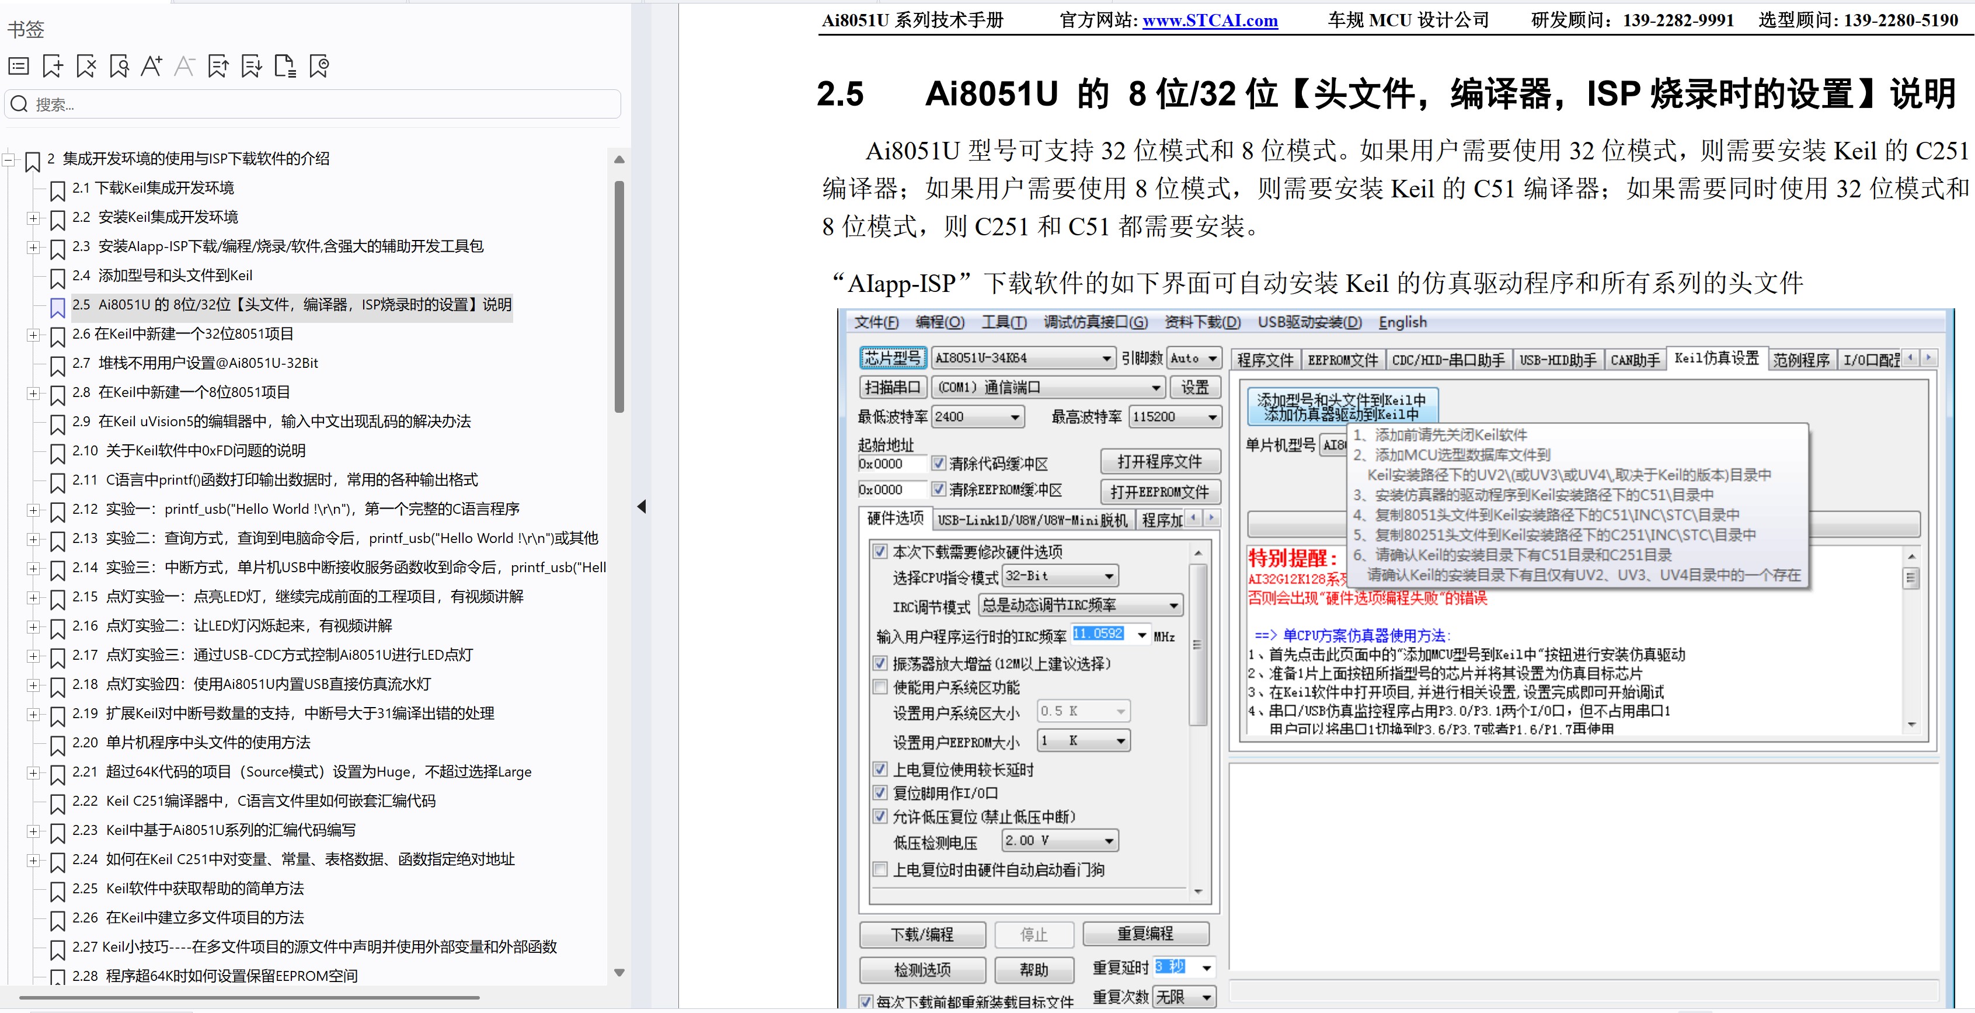Click the find bookmark icon
The width and height of the screenshot is (1975, 1013).
coord(119,67)
